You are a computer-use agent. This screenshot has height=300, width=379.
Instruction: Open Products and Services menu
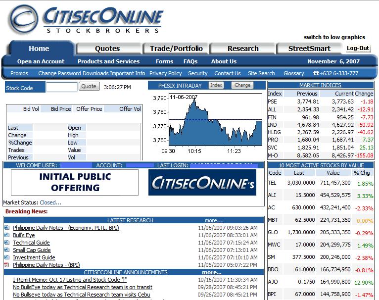pos(108,61)
